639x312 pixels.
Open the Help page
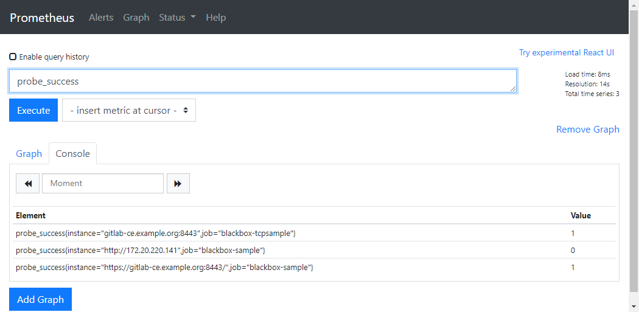[x=216, y=18]
